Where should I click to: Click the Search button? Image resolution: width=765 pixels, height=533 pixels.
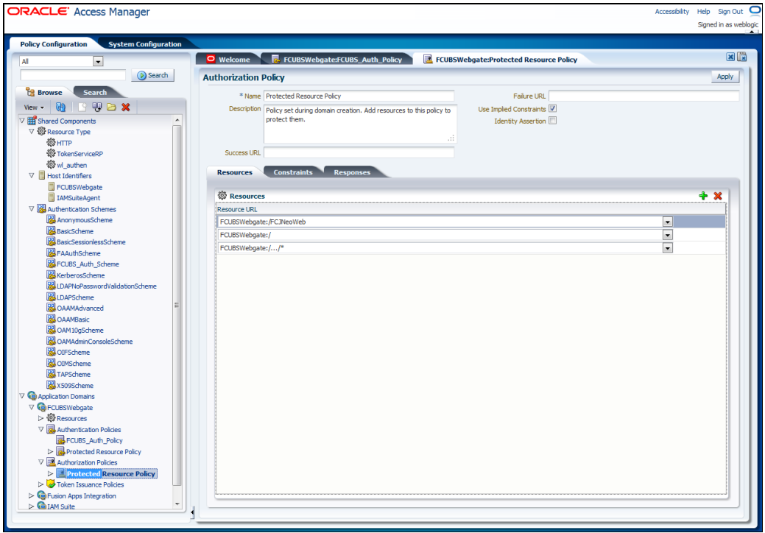tap(152, 75)
